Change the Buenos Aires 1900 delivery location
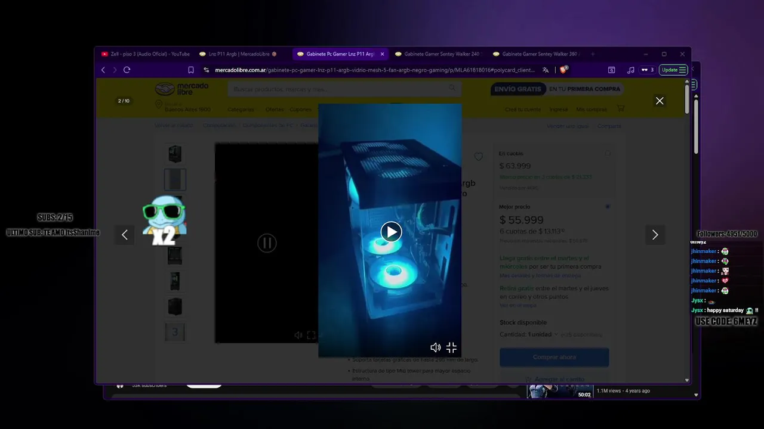The width and height of the screenshot is (764, 429). 183,106
